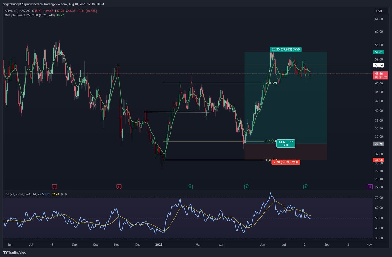Click the red earnings marker below November 2022
Image resolution: width=392 pixels, height=257 pixels.
pyautogui.click(x=119, y=187)
